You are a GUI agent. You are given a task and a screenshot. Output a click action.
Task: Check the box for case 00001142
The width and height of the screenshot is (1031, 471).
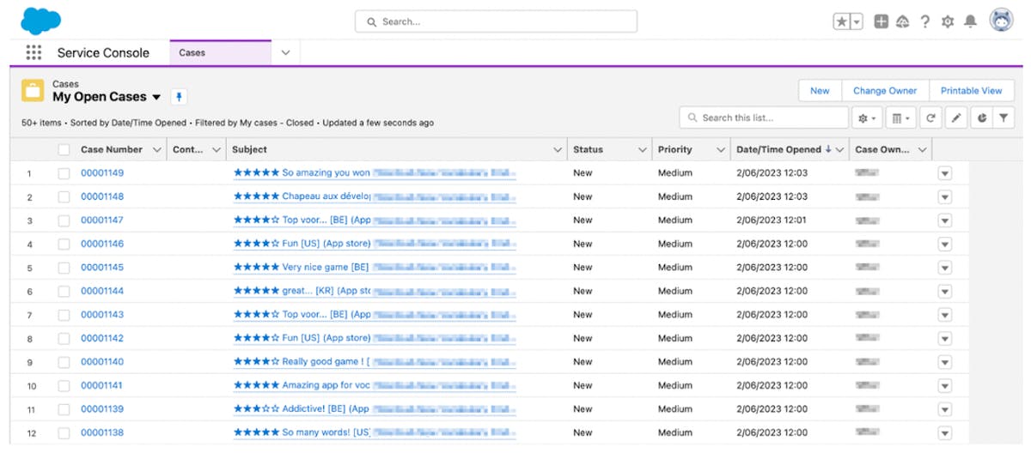pyautogui.click(x=64, y=338)
